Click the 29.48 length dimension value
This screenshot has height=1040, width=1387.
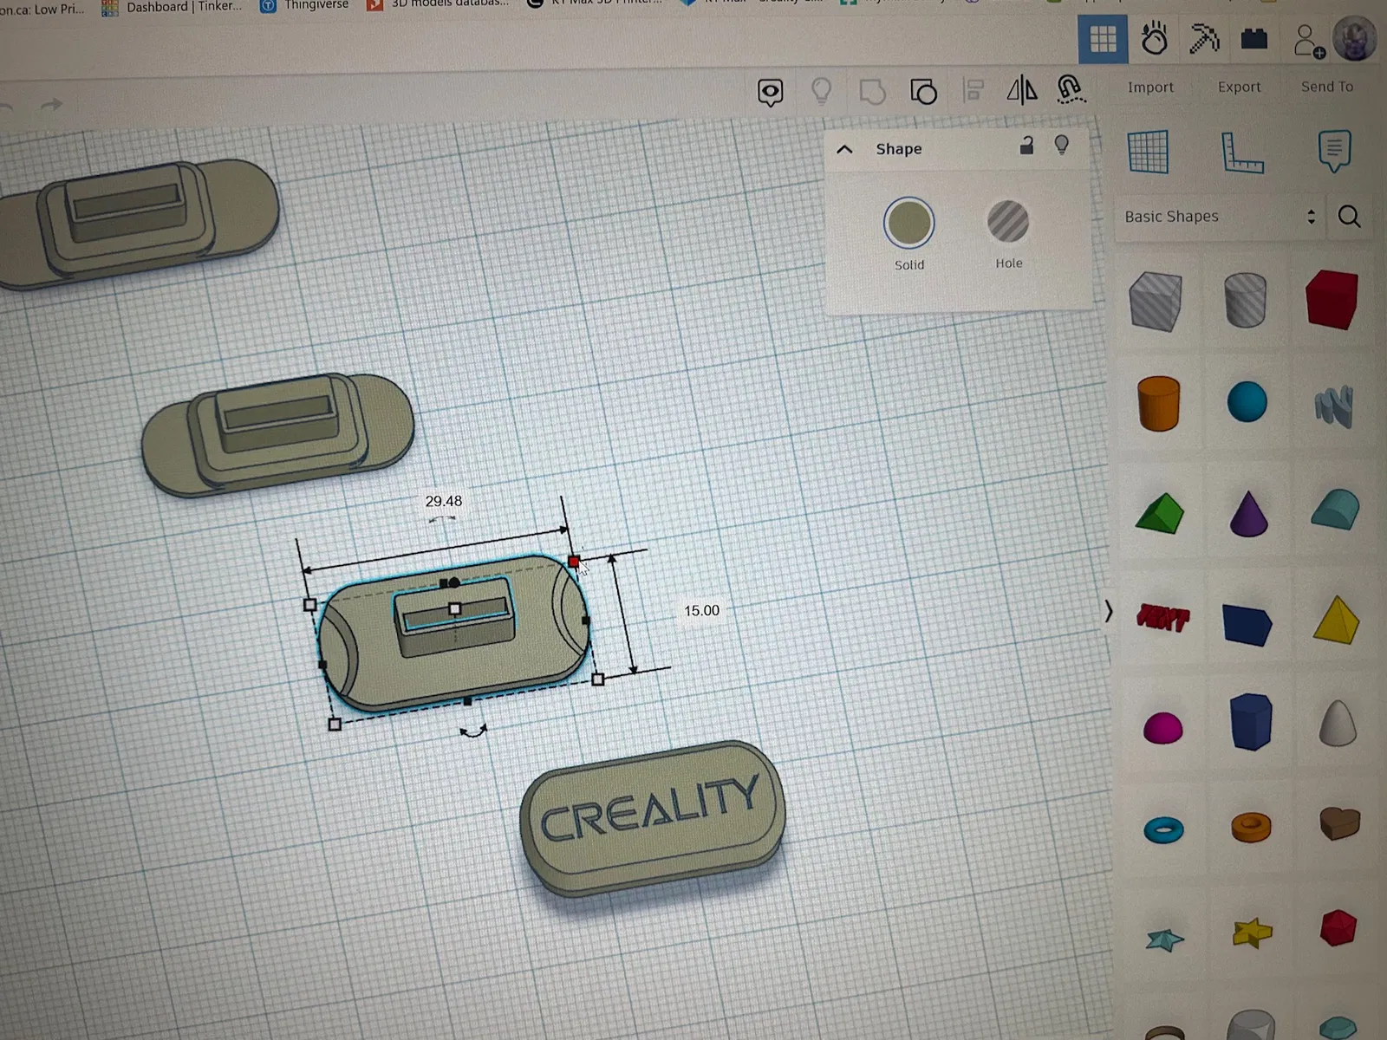(x=443, y=502)
